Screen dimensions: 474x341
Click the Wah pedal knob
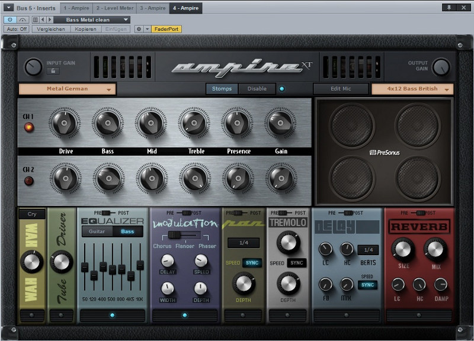(32, 262)
